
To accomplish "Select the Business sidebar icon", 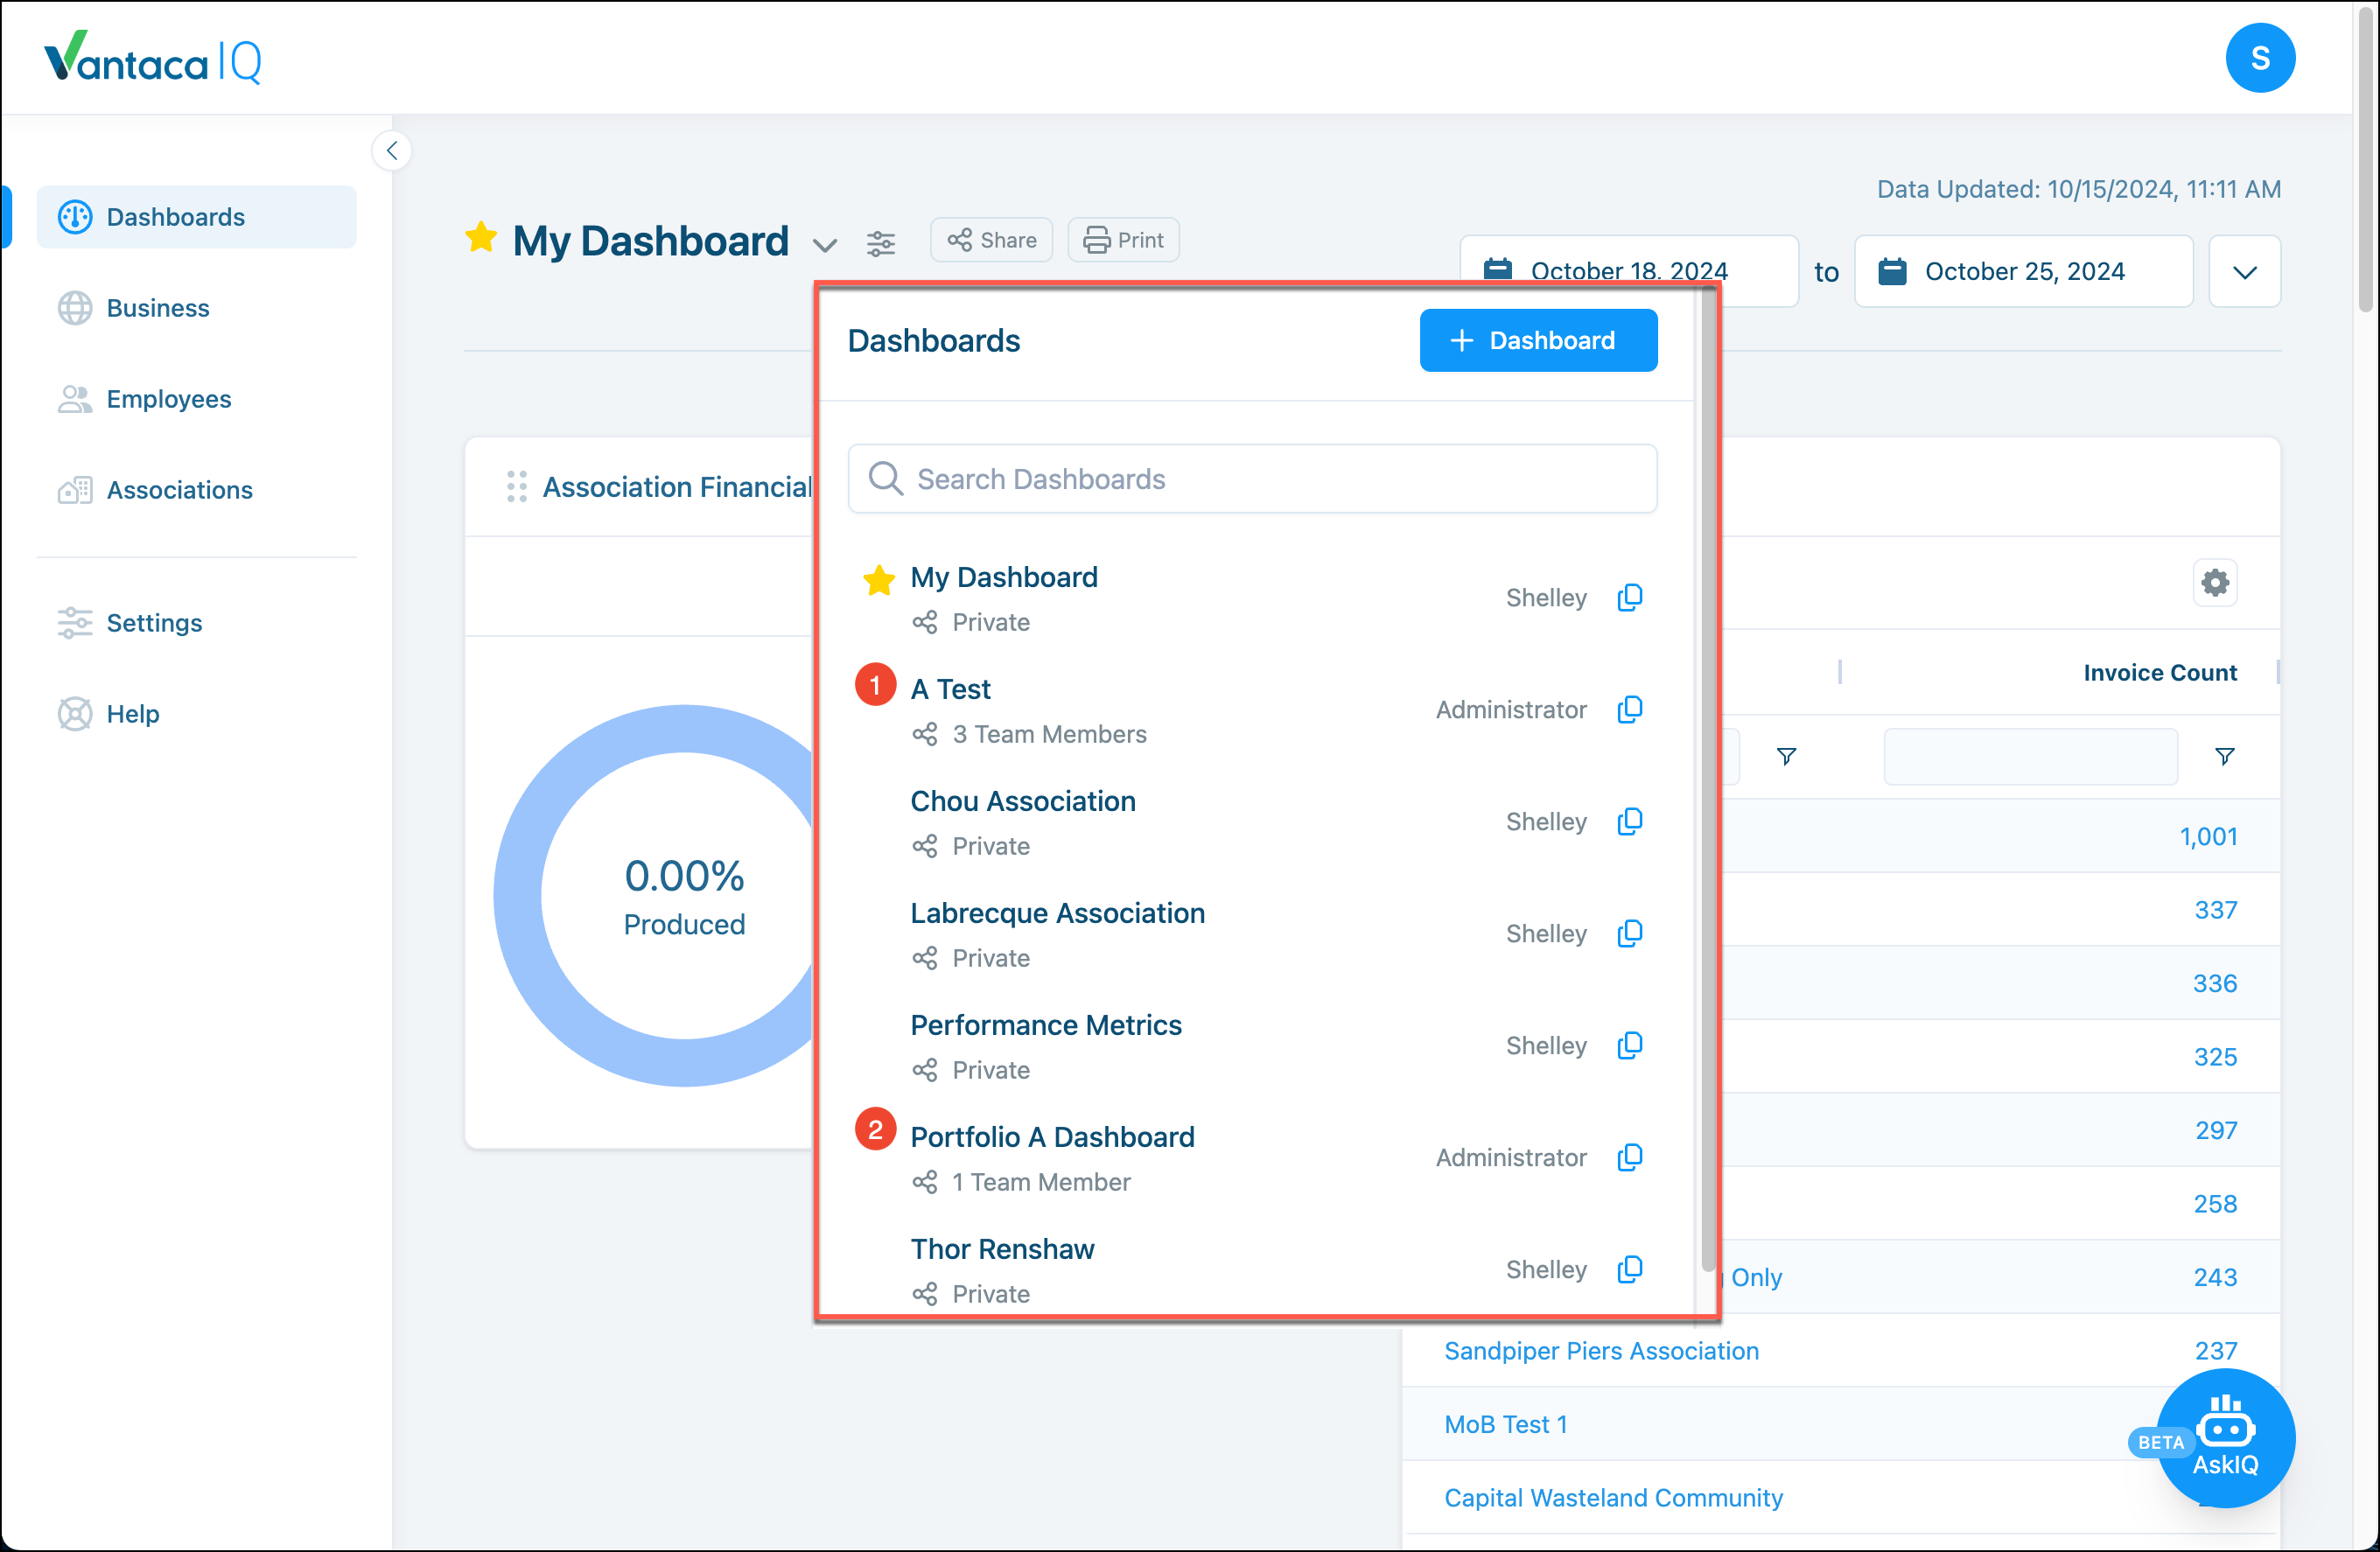I will pos(74,308).
